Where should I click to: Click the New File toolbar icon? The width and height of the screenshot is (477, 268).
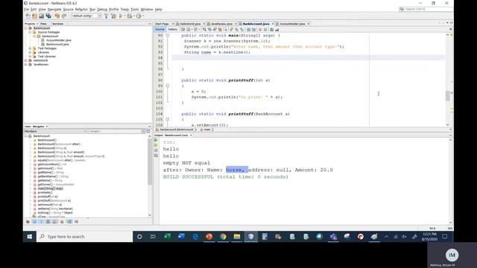(x=28, y=16)
